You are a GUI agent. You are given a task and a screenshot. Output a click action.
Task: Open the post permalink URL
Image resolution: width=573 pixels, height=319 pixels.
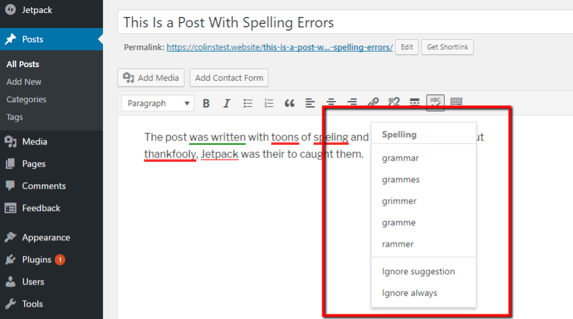[x=279, y=47]
